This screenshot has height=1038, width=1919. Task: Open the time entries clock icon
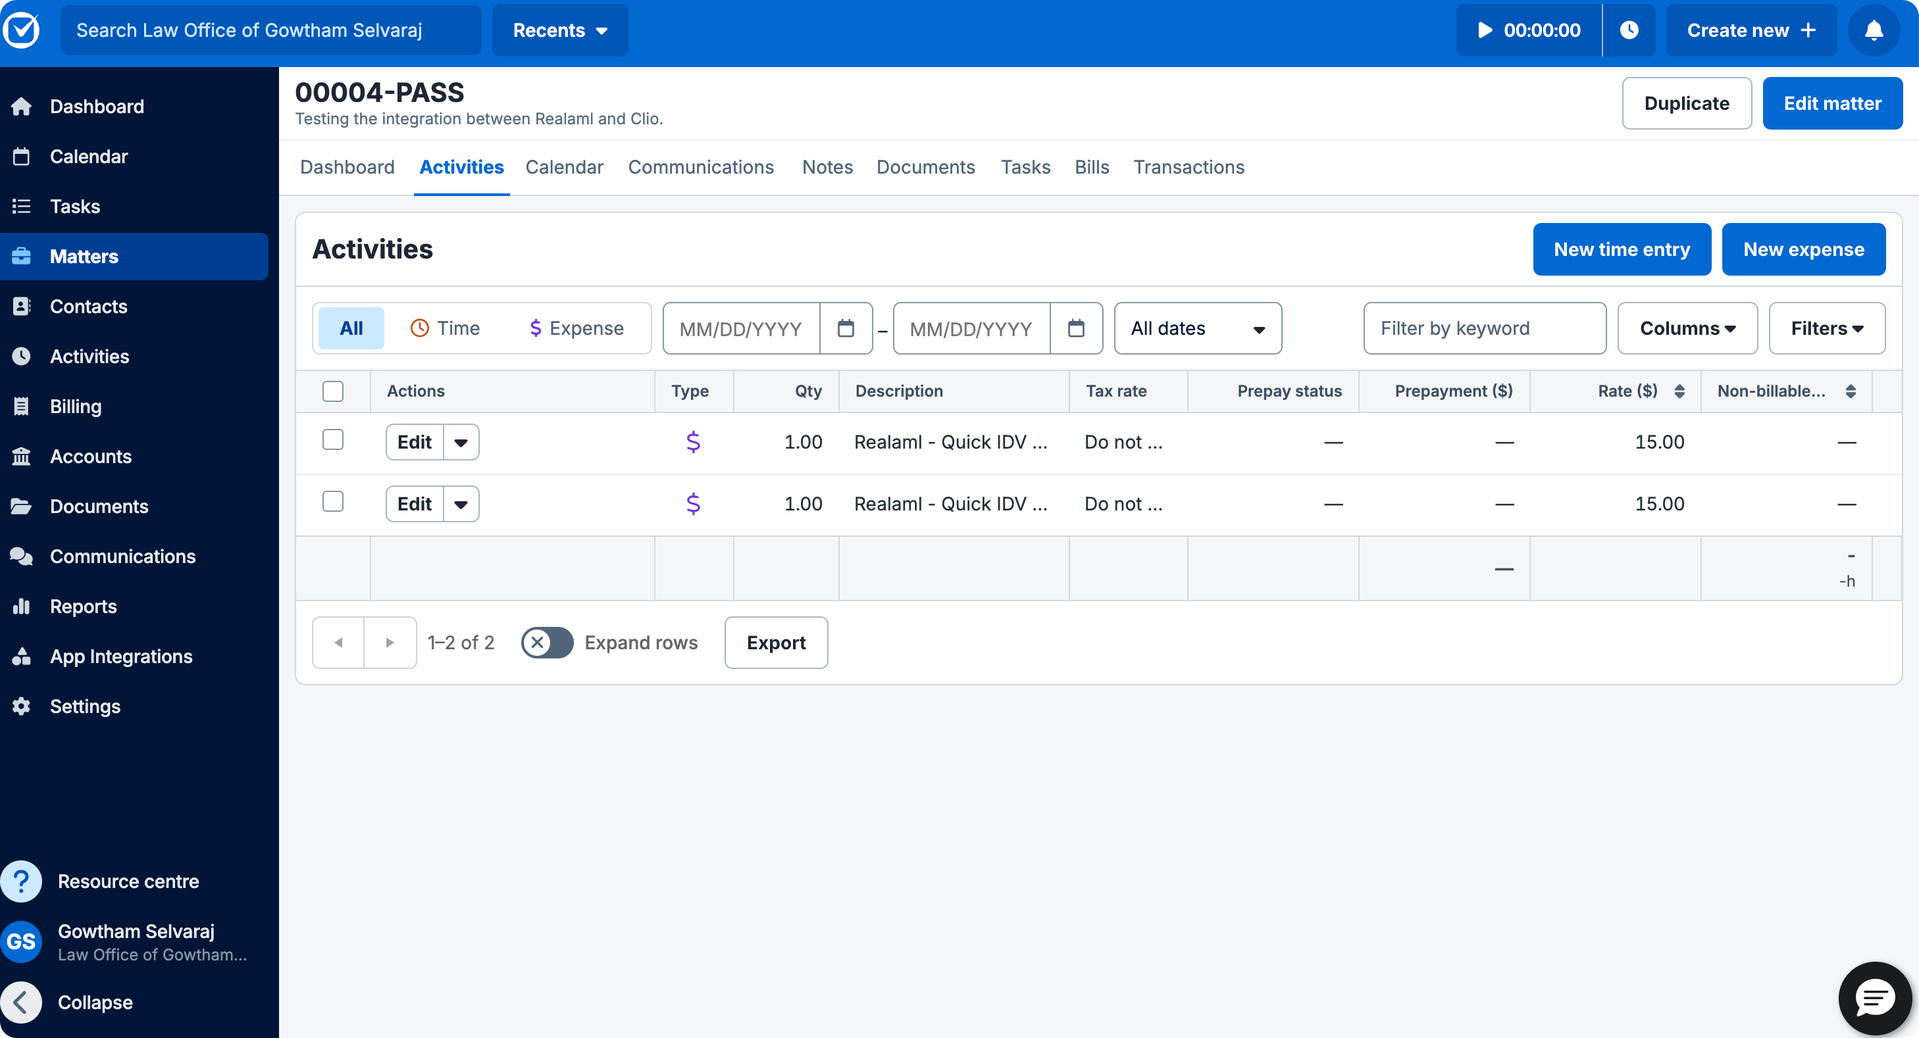pos(1629,30)
